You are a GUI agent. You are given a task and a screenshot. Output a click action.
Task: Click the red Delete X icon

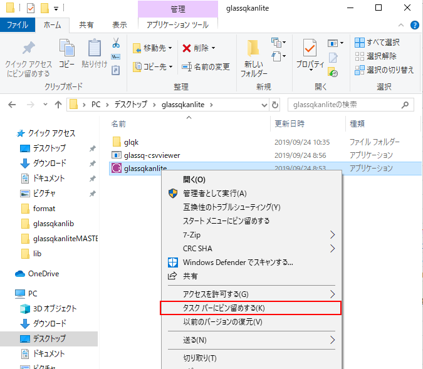187,48
